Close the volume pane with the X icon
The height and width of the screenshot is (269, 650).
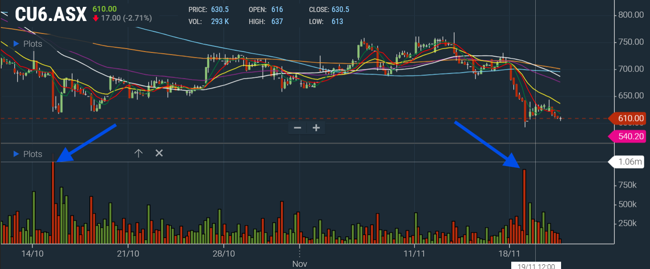coord(159,153)
